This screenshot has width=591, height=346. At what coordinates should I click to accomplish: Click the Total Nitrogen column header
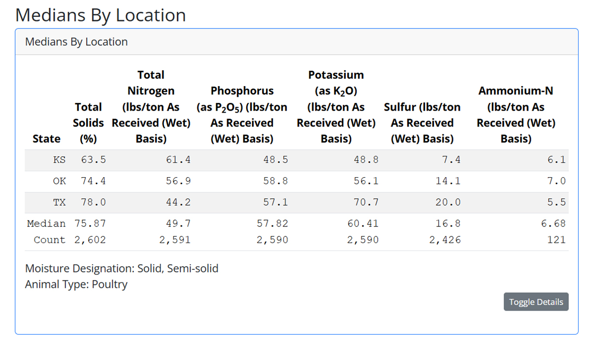[151, 107]
